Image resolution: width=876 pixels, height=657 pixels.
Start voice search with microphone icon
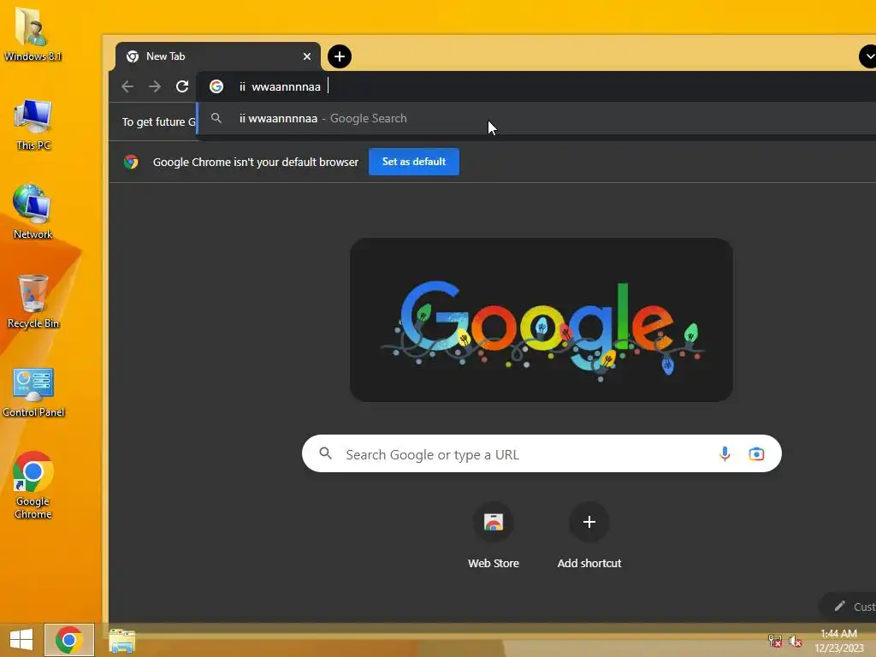(725, 453)
